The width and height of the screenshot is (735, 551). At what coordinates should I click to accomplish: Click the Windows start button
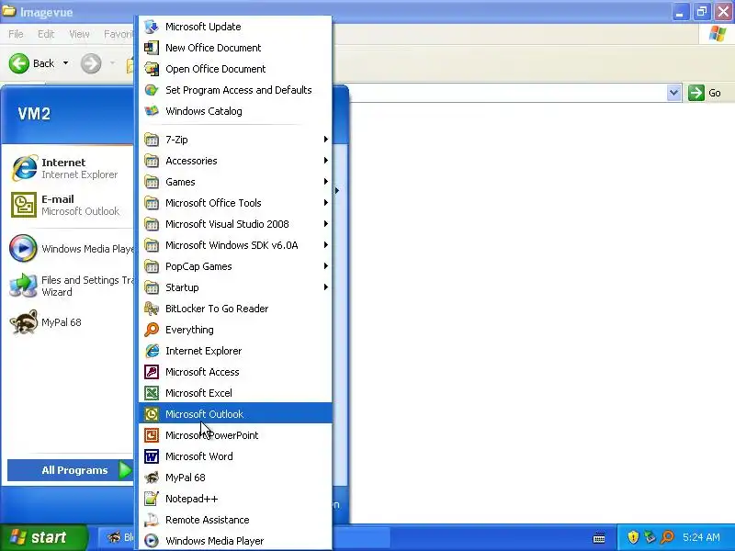(43, 537)
